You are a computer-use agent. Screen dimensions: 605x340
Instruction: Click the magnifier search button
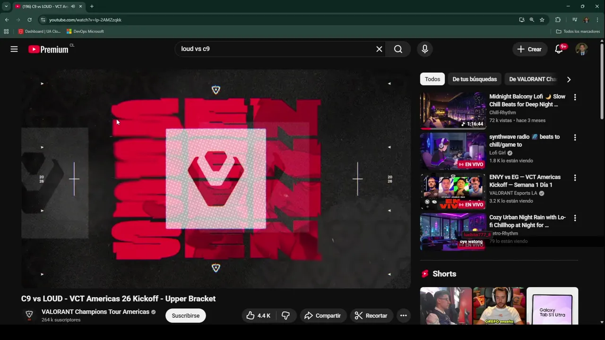click(398, 49)
